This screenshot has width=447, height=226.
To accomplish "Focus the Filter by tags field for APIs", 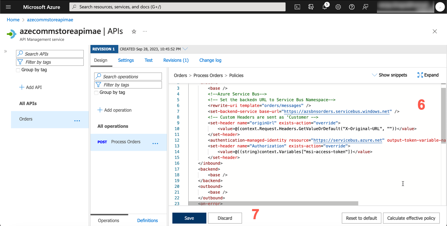I will [x=50, y=62].
